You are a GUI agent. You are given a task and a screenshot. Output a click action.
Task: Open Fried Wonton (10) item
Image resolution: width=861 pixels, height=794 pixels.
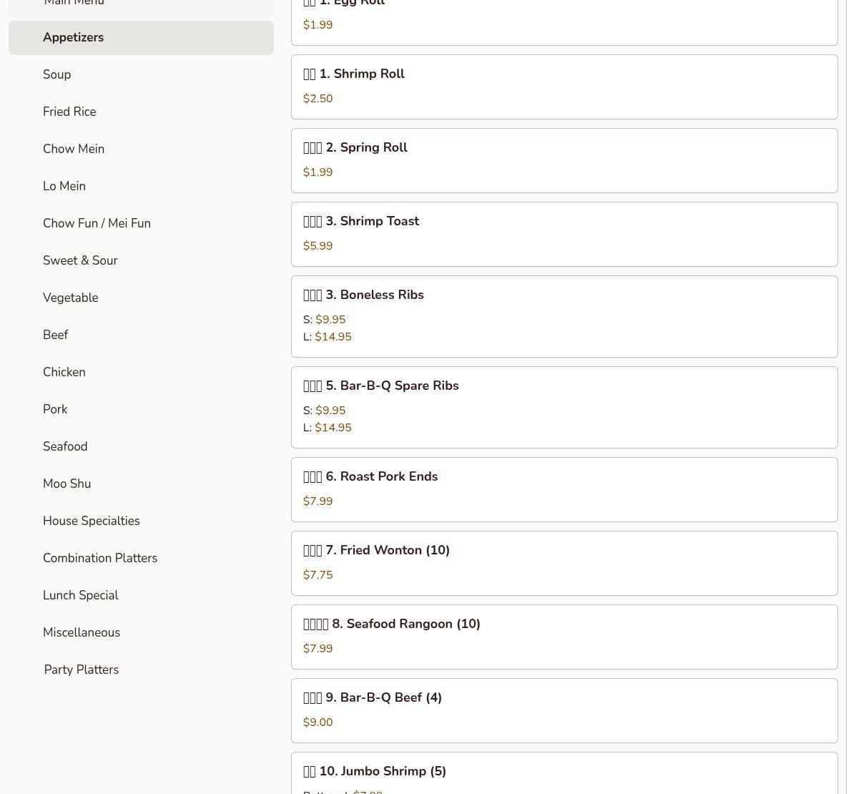pyautogui.click(x=564, y=563)
